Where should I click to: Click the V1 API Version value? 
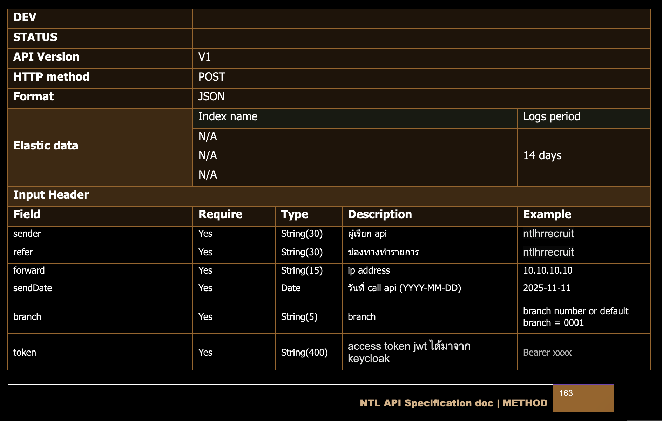coord(204,57)
